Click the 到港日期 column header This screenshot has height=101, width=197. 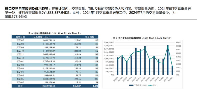[x=20, y=37]
